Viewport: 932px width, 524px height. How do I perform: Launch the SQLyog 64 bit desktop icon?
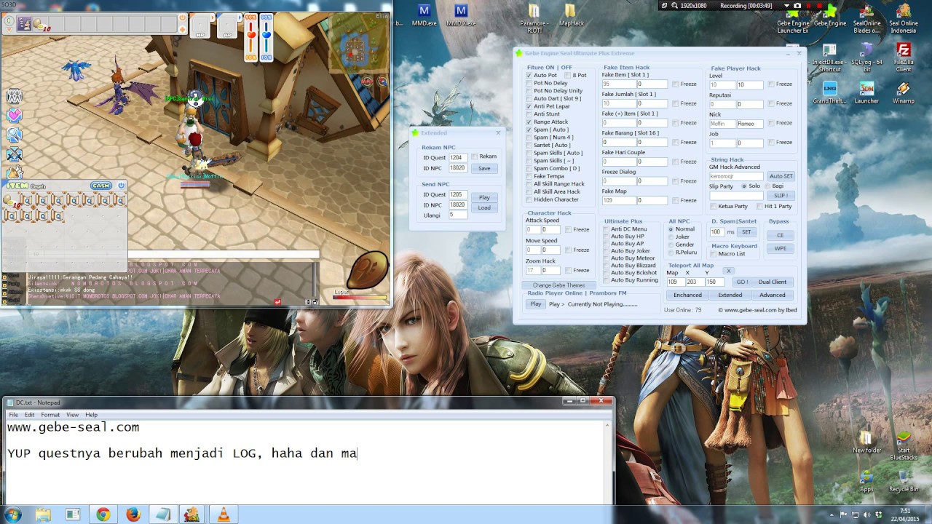coord(866,58)
